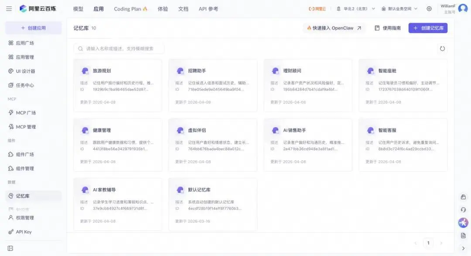Click the document icon on right edge

click(463, 236)
